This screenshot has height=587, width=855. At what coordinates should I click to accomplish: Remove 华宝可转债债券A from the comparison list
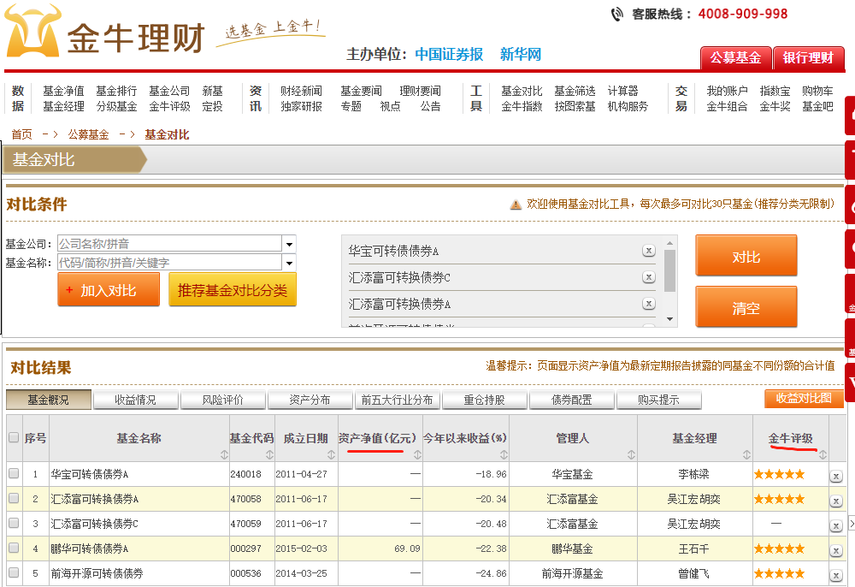click(649, 250)
